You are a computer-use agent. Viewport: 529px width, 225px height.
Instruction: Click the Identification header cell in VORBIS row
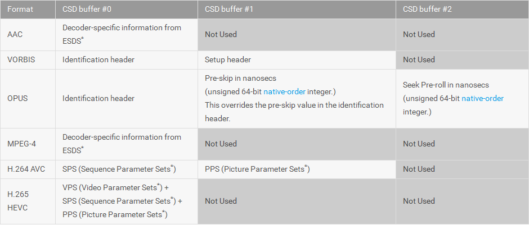point(98,59)
